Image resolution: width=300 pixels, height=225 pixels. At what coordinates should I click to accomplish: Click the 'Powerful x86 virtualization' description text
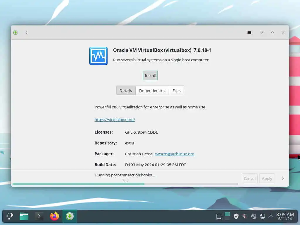[150, 107]
